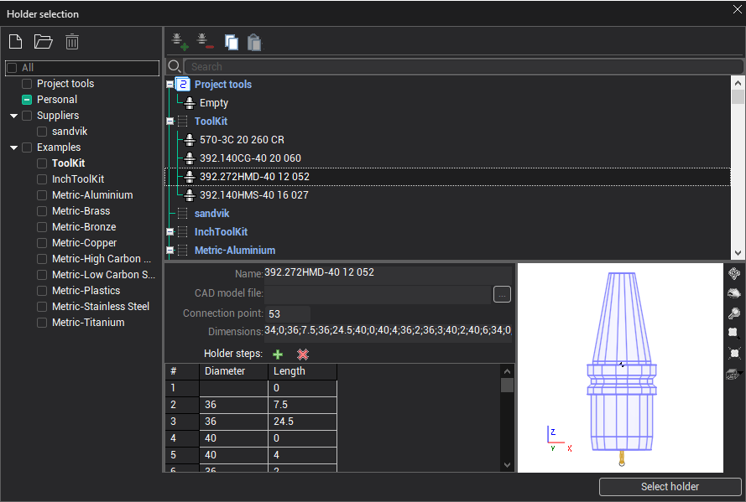Click the trash delete icon

tap(72, 42)
